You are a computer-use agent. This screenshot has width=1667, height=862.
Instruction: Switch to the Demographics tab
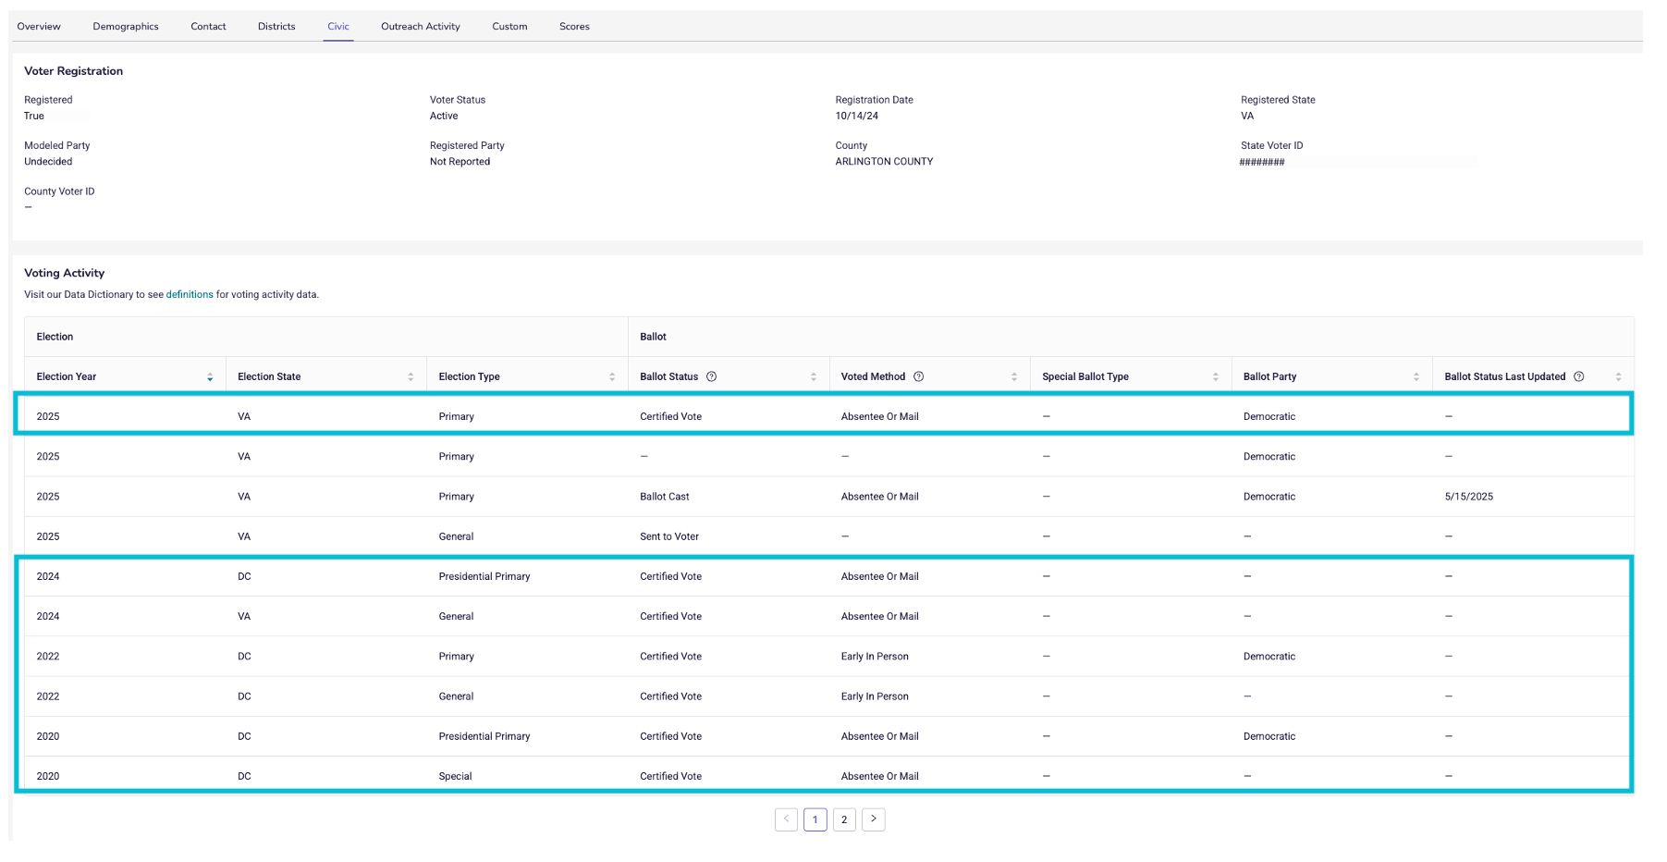[x=126, y=27]
